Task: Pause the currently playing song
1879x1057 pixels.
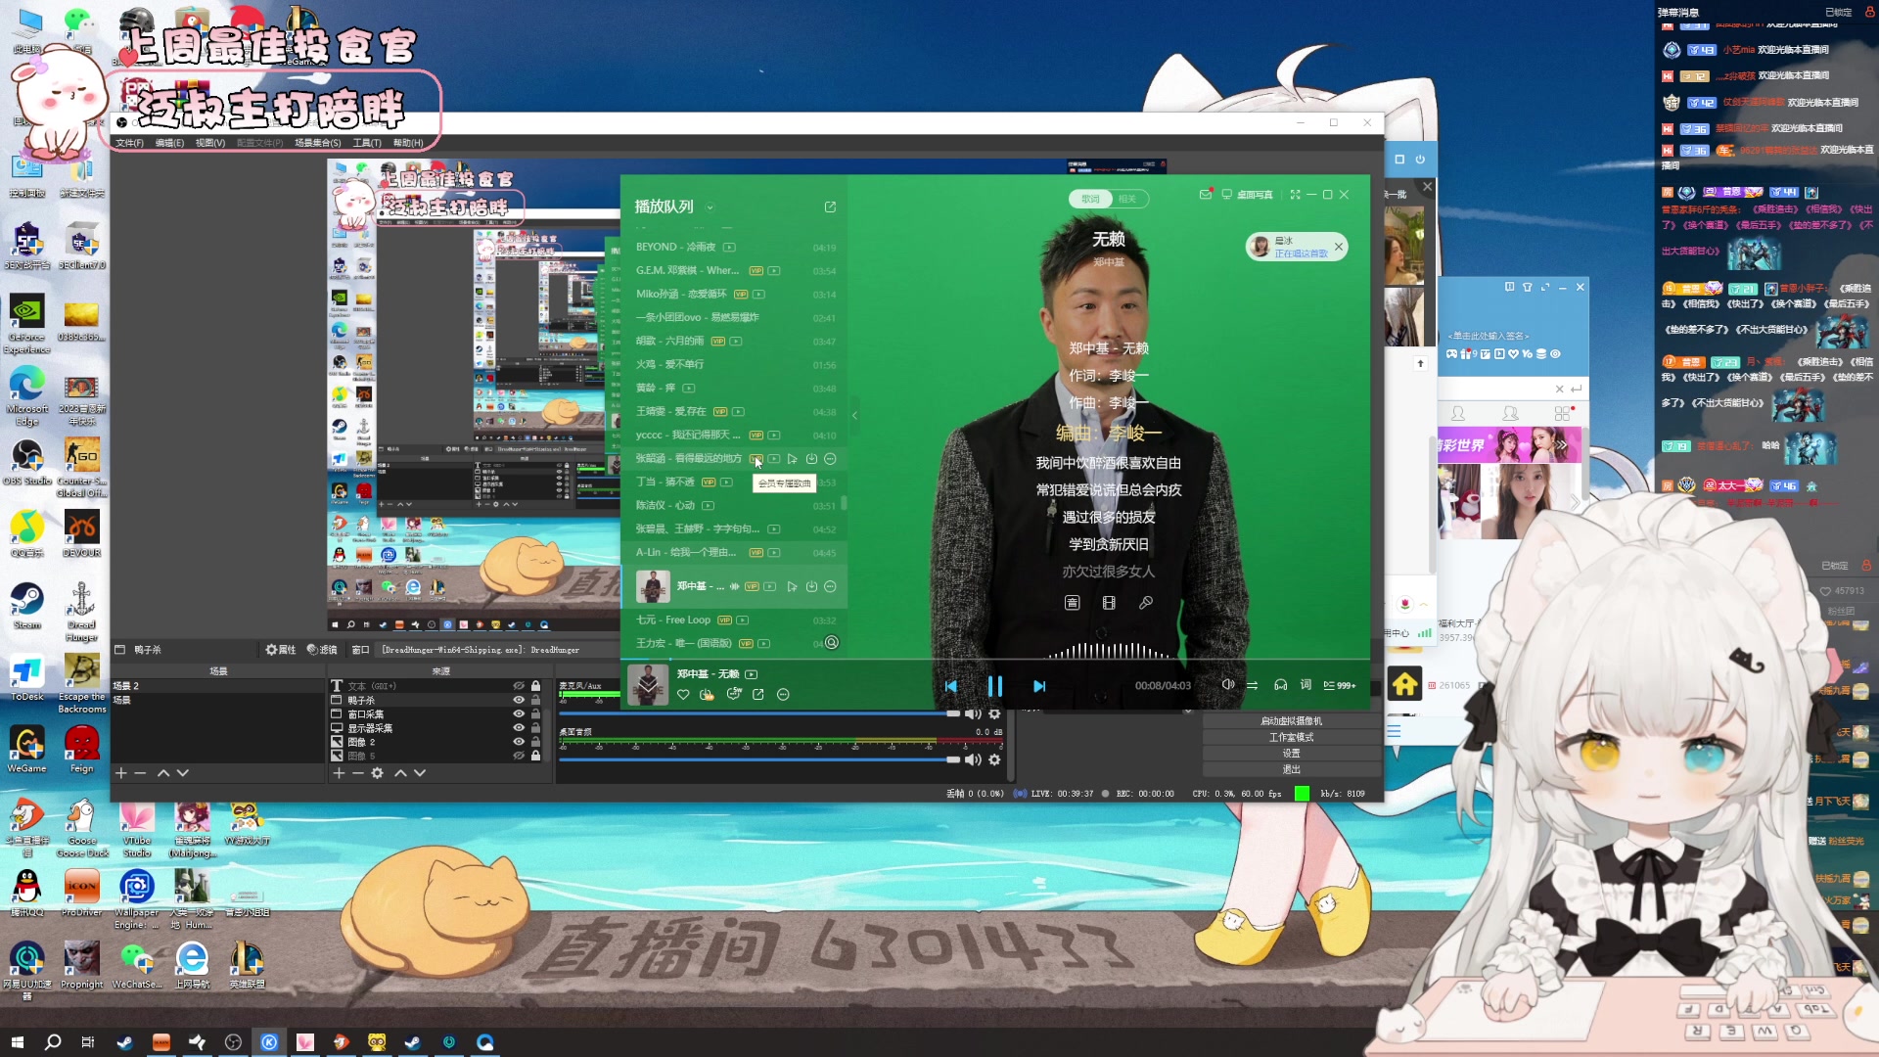Action: pos(994,686)
